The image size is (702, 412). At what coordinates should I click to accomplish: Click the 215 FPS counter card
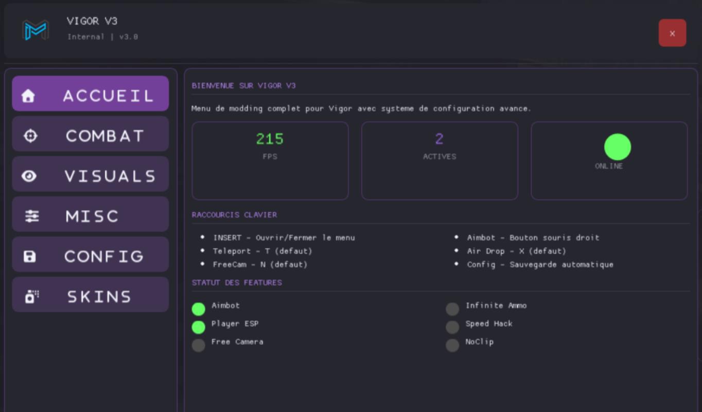[x=270, y=160]
